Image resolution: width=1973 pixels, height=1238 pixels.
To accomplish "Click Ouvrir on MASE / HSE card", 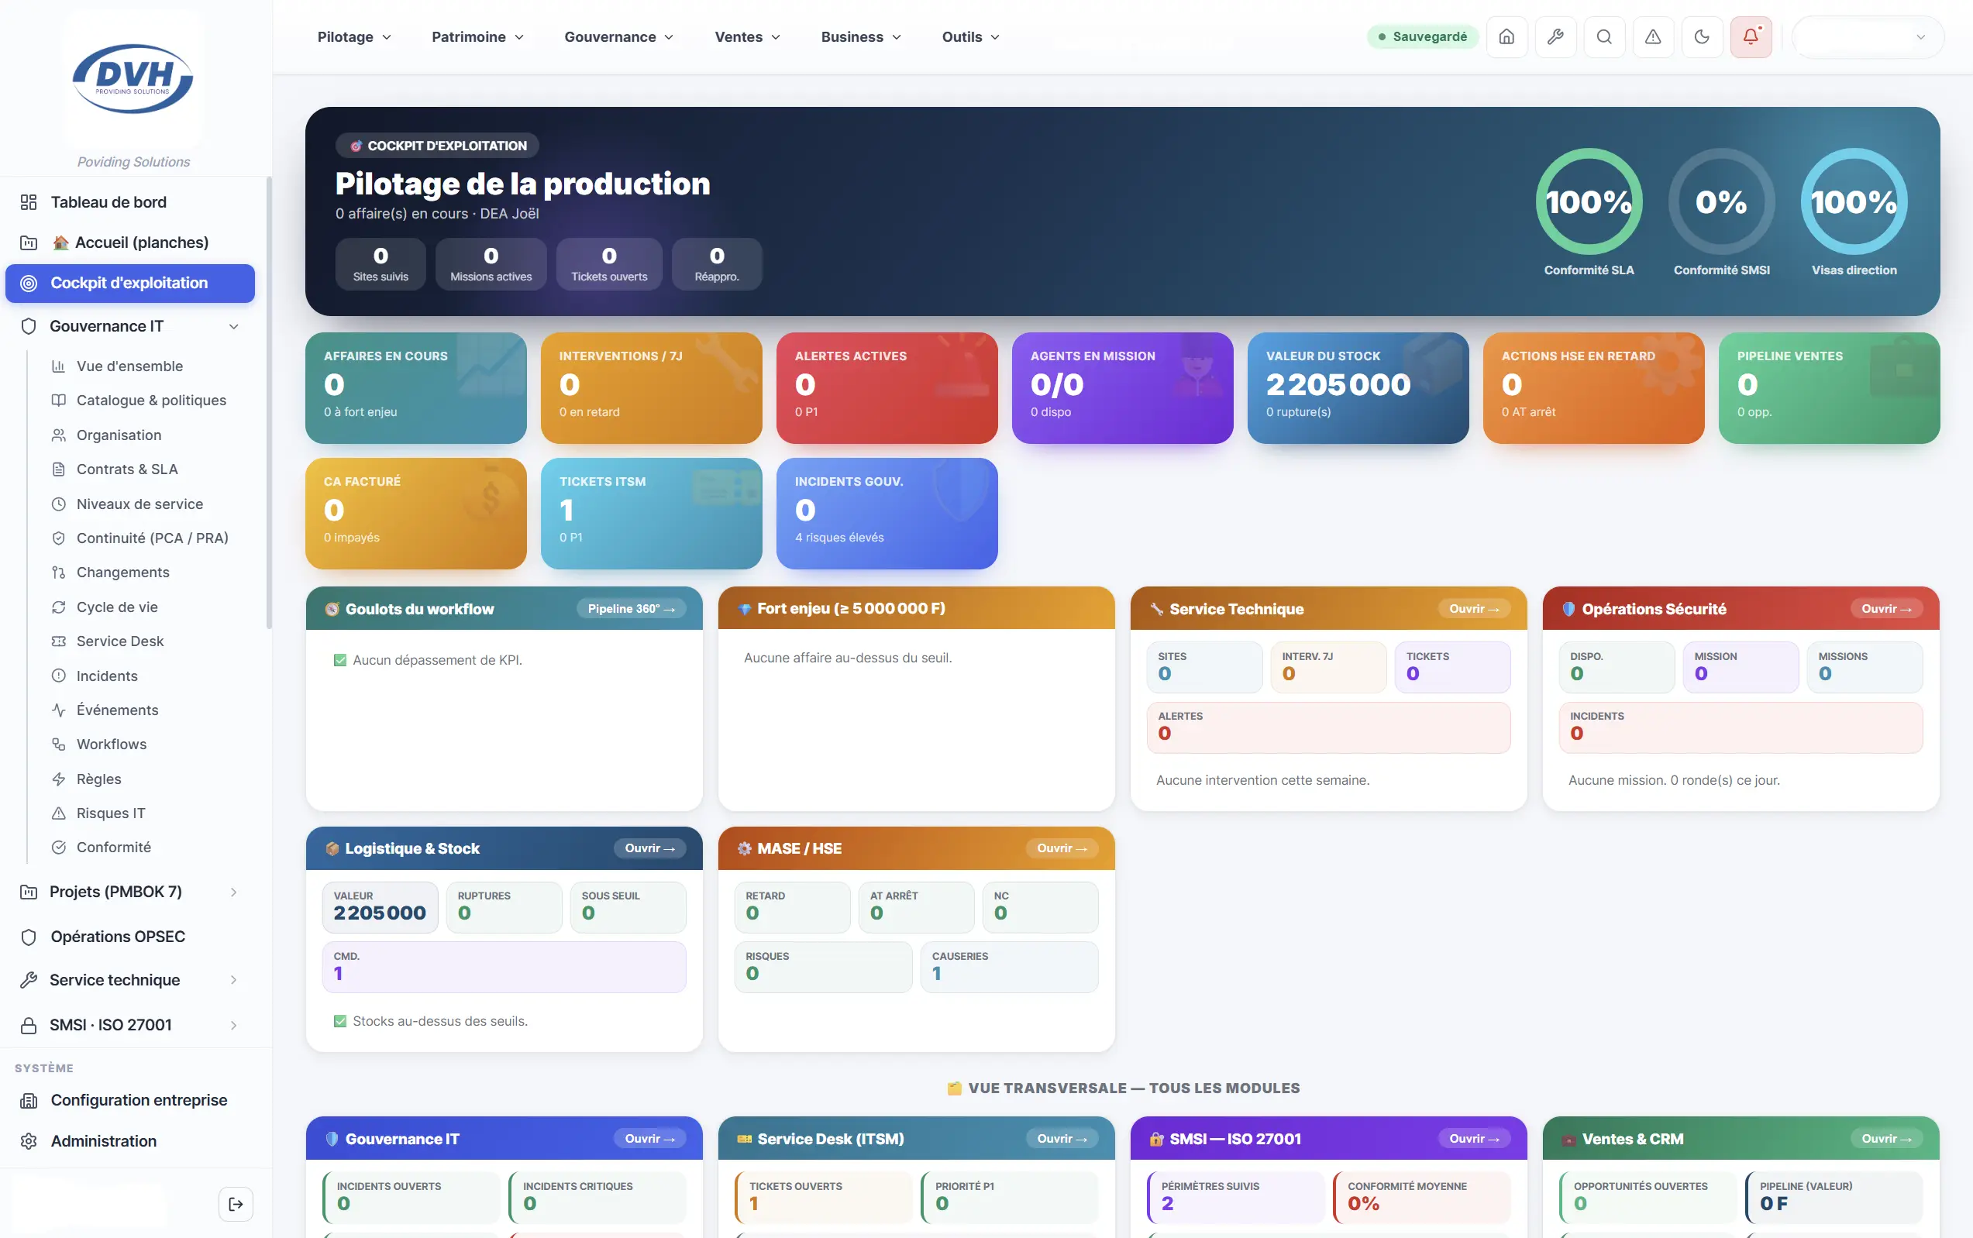I will (x=1062, y=849).
